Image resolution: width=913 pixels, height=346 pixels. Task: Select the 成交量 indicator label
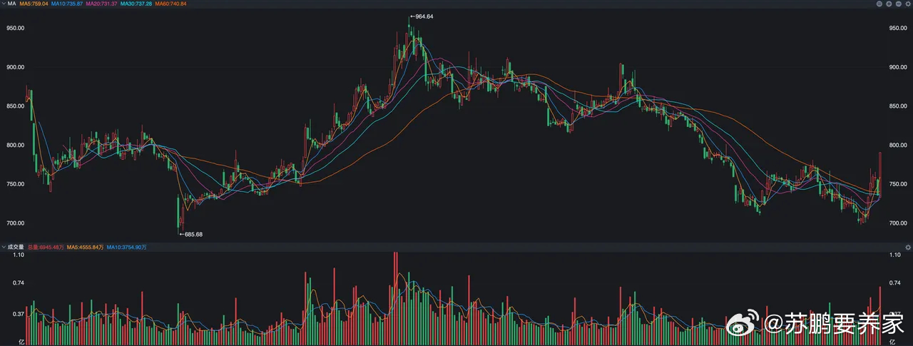14,247
